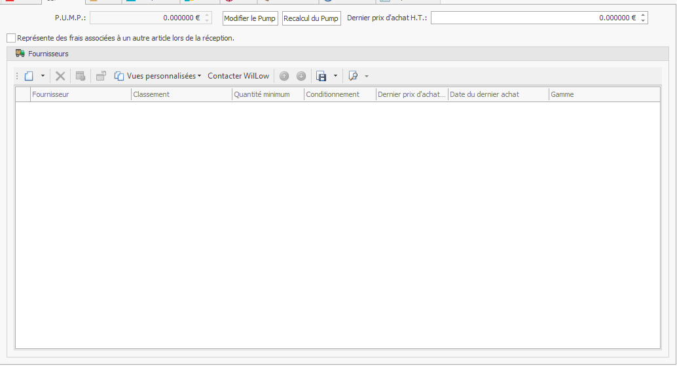Screen dimensions: 677x366
Task: Click the new supplier document icon
Action: (x=29, y=76)
